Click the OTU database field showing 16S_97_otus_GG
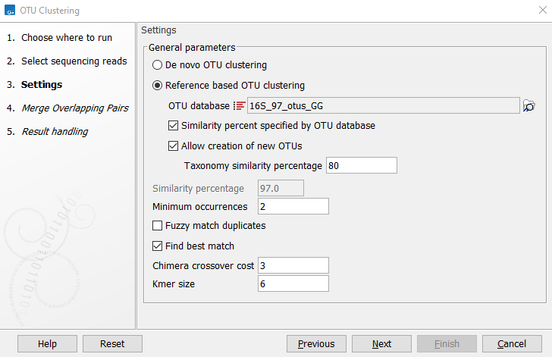The width and height of the screenshot is (552, 357). point(384,105)
